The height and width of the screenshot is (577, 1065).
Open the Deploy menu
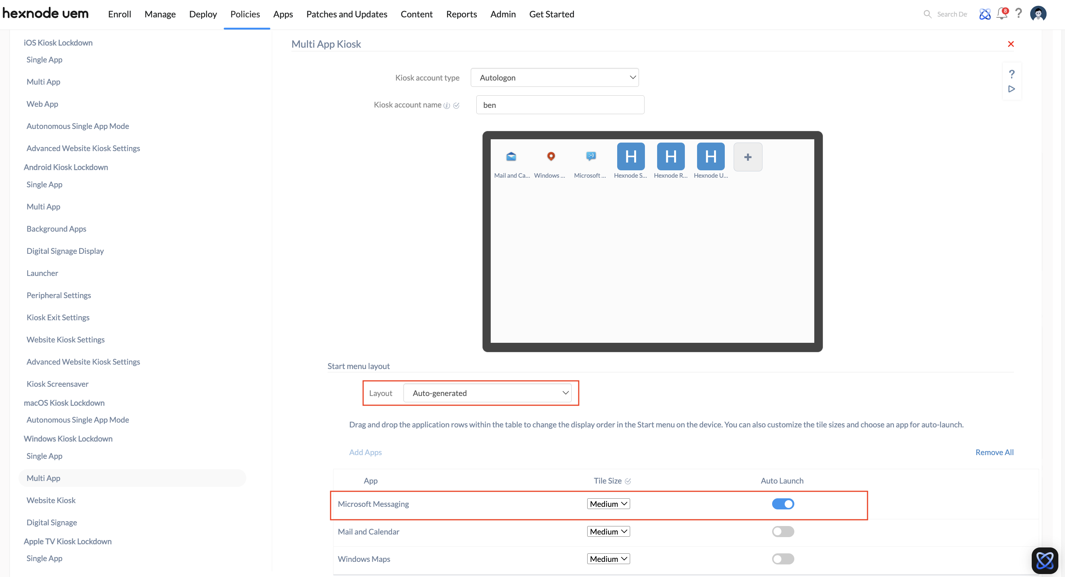203,14
